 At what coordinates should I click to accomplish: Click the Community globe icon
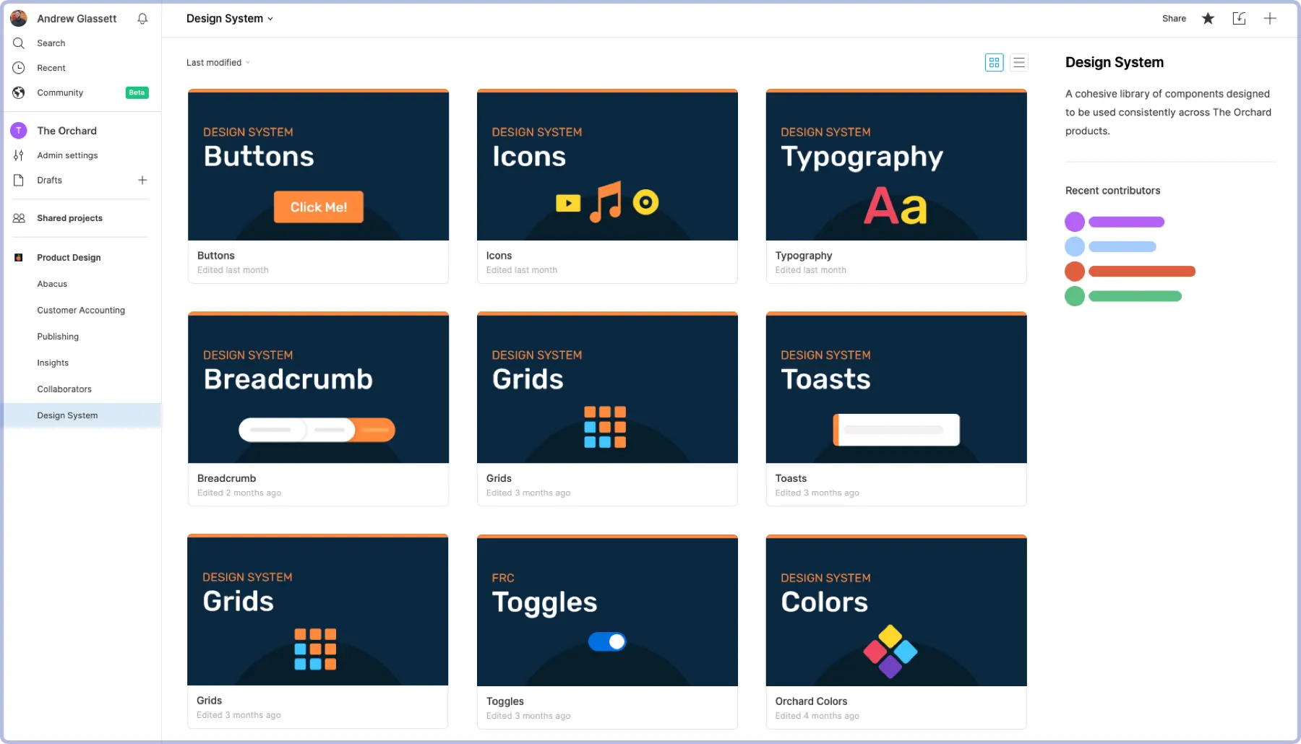point(19,92)
